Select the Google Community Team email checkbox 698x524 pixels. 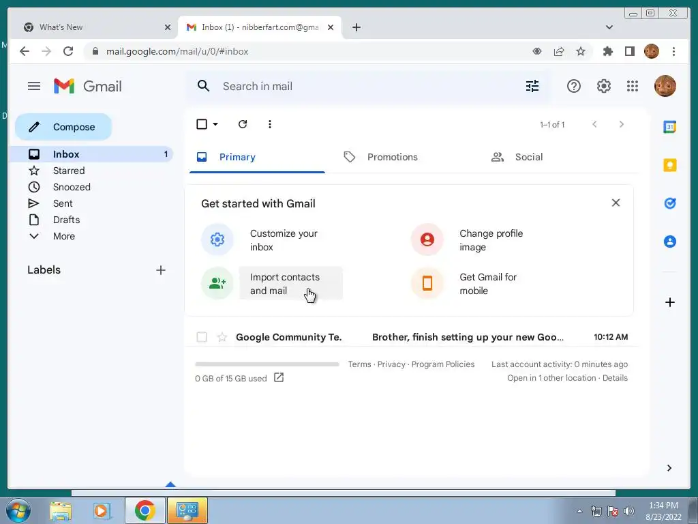(x=202, y=337)
